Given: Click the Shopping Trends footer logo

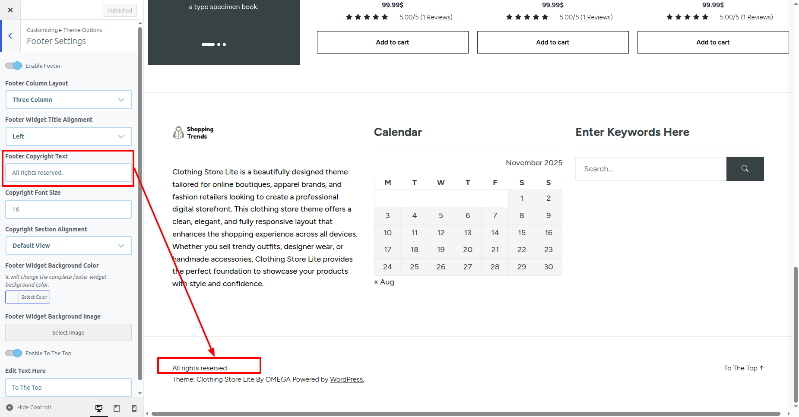Looking at the screenshot, I should pyautogui.click(x=193, y=133).
